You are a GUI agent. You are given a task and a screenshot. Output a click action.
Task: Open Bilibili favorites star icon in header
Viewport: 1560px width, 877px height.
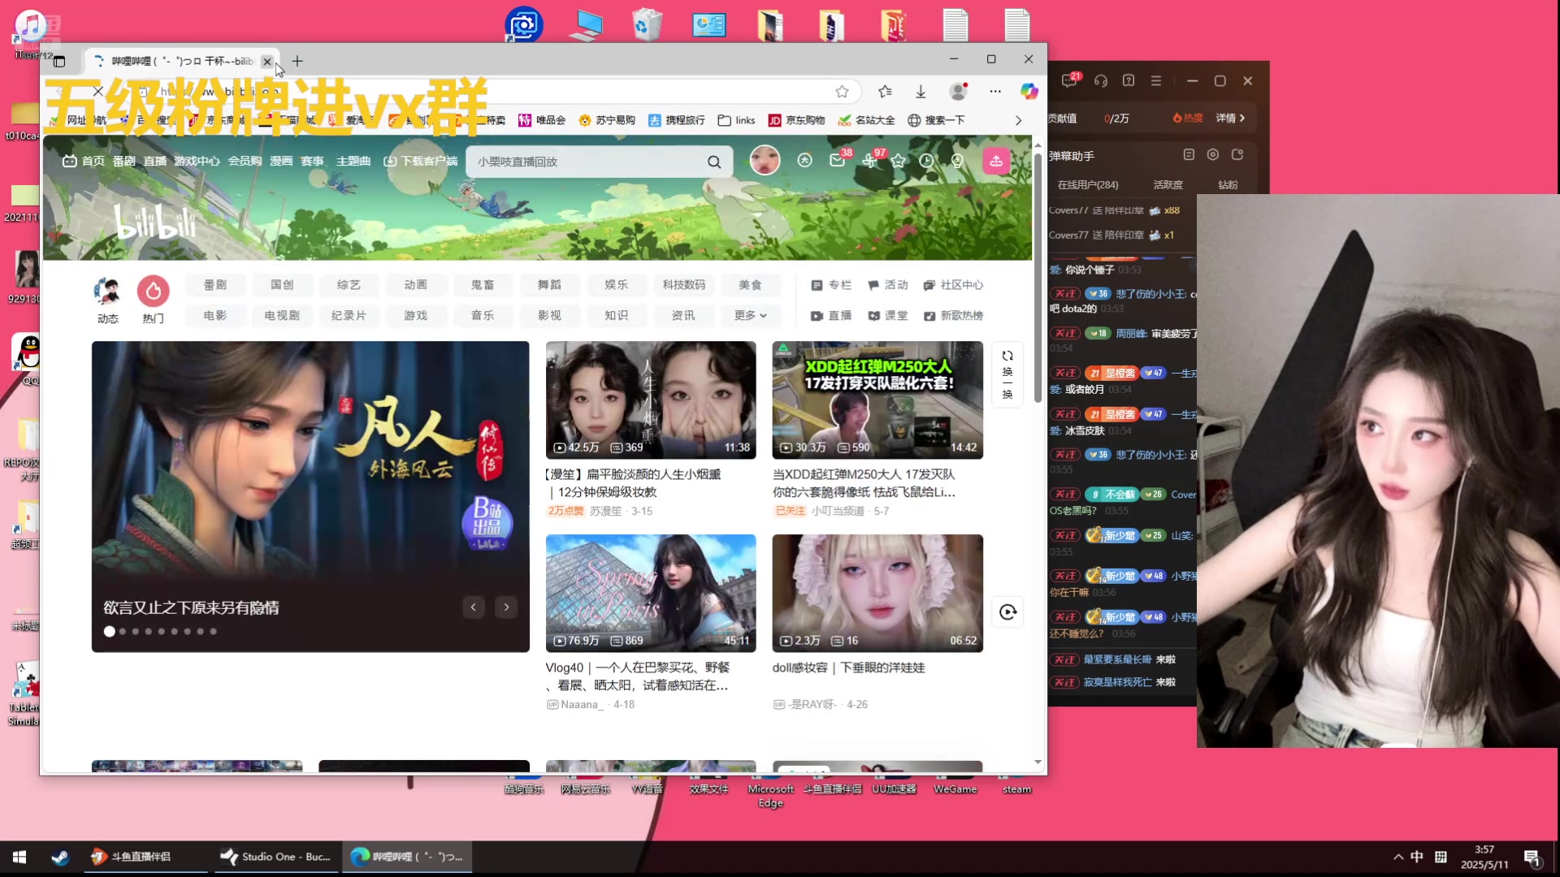tap(898, 161)
